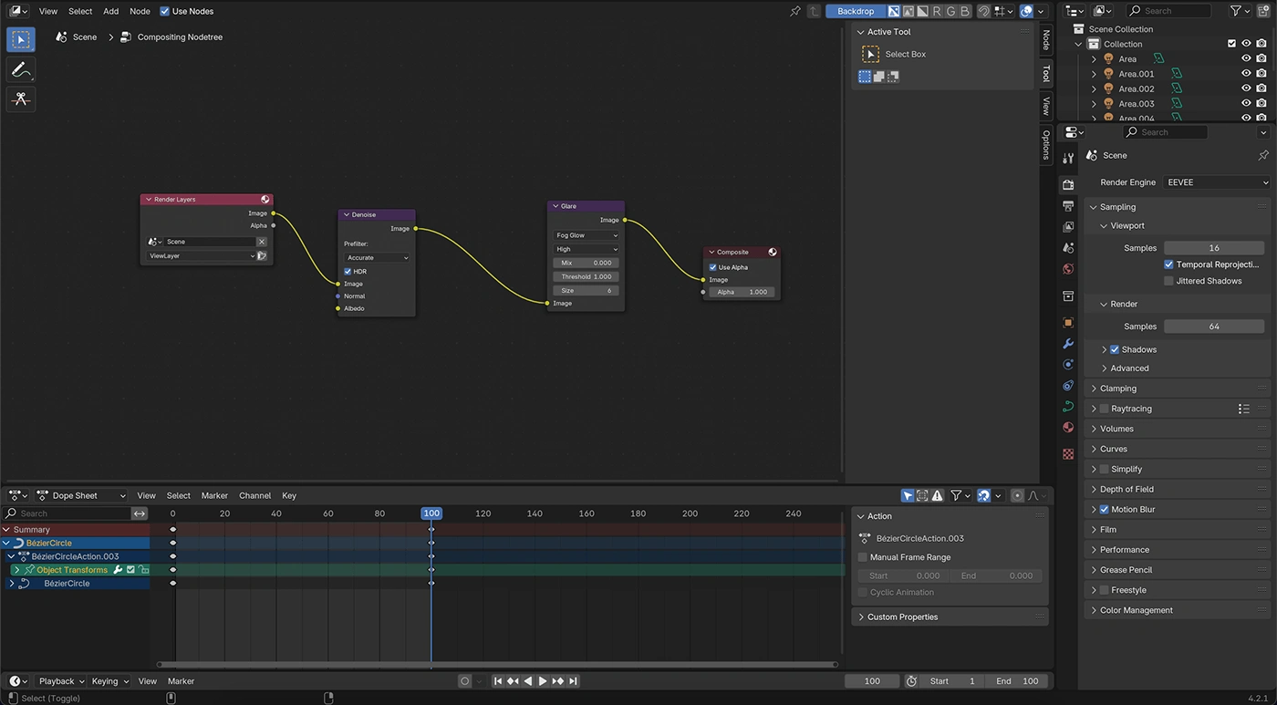The width and height of the screenshot is (1277, 705).
Task: Click the End frame field in playback bar
Action: pyautogui.click(x=1017, y=681)
